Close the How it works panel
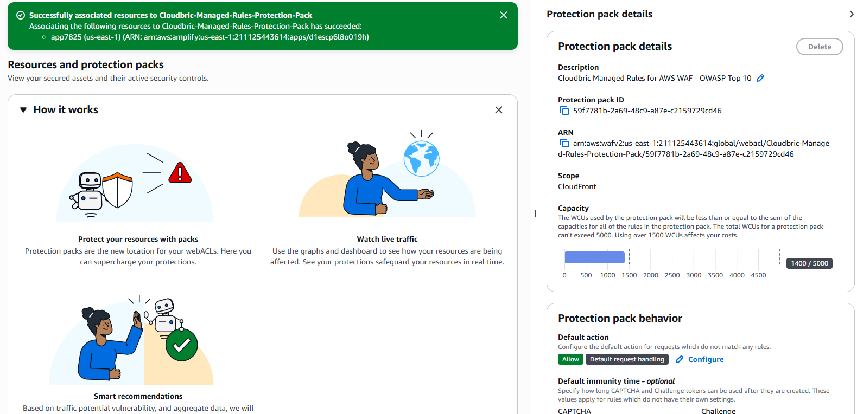Viewport: 857px width, 414px height. click(x=498, y=110)
